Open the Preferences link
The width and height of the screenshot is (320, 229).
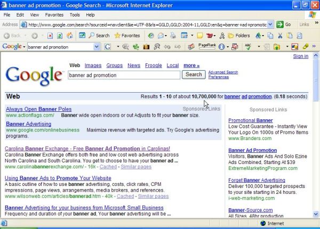pyautogui.click(x=218, y=77)
